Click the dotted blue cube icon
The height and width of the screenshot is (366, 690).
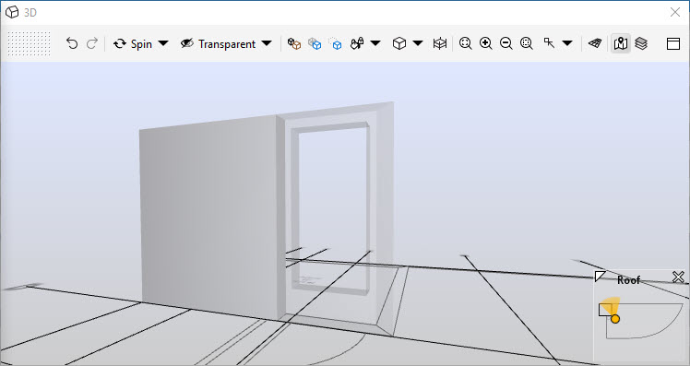click(x=335, y=43)
